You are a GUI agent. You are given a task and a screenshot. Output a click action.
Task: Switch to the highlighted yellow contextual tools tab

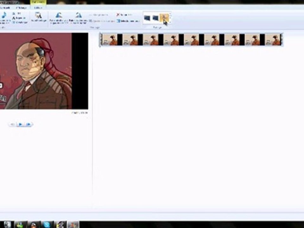38,2
